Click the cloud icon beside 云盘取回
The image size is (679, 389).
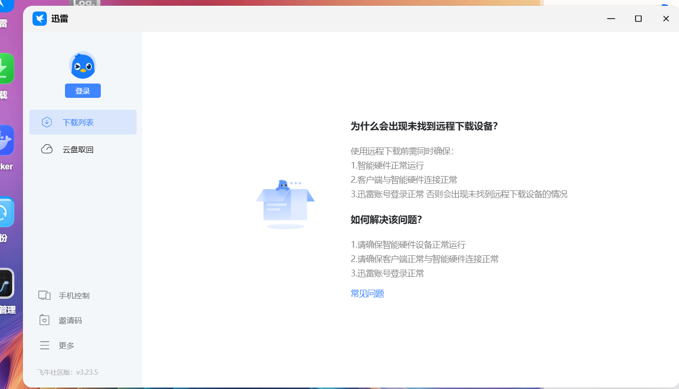coord(47,149)
